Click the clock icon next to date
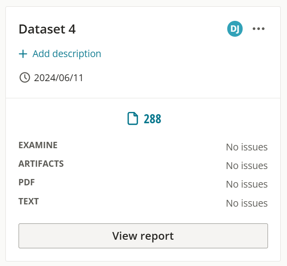The image size is (287, 266). (24, 77)
